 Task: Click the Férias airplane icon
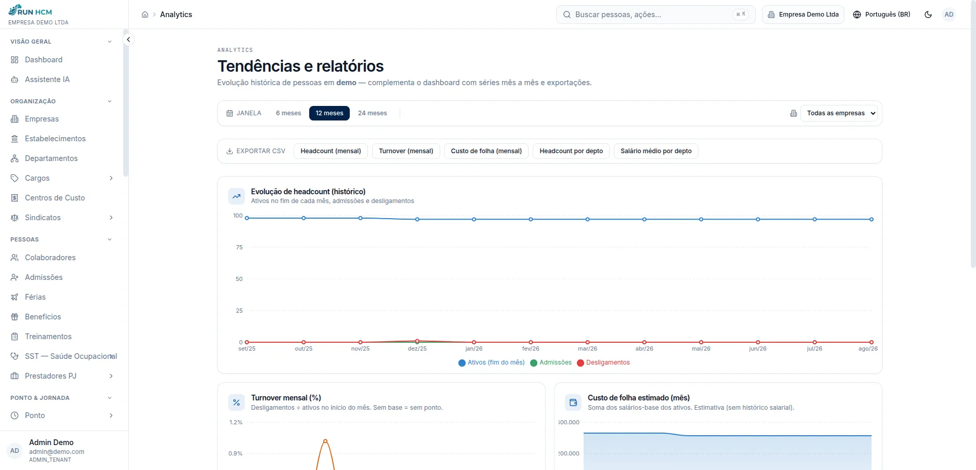15,297
